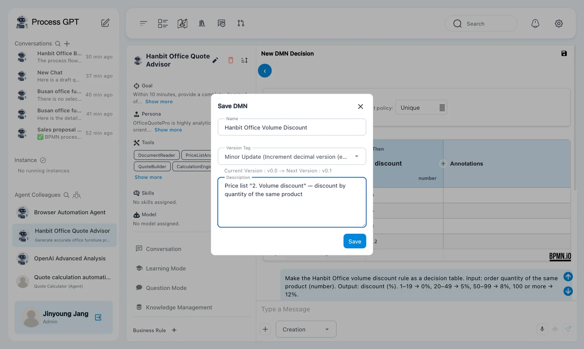Click the blue up arrow button
Image resolution: width=584 pixels, height=349 pixels.
point(568,277)
